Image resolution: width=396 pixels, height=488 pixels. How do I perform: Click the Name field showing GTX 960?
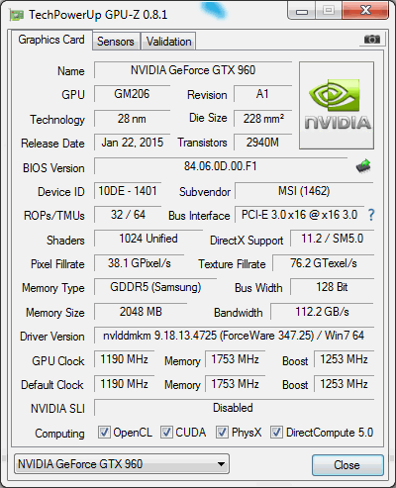193,70
